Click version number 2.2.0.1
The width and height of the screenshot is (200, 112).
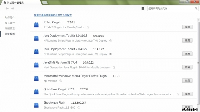71,22
